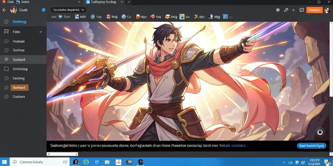
Task: Click the circular record button on image
Action: (x=320, y=133)
